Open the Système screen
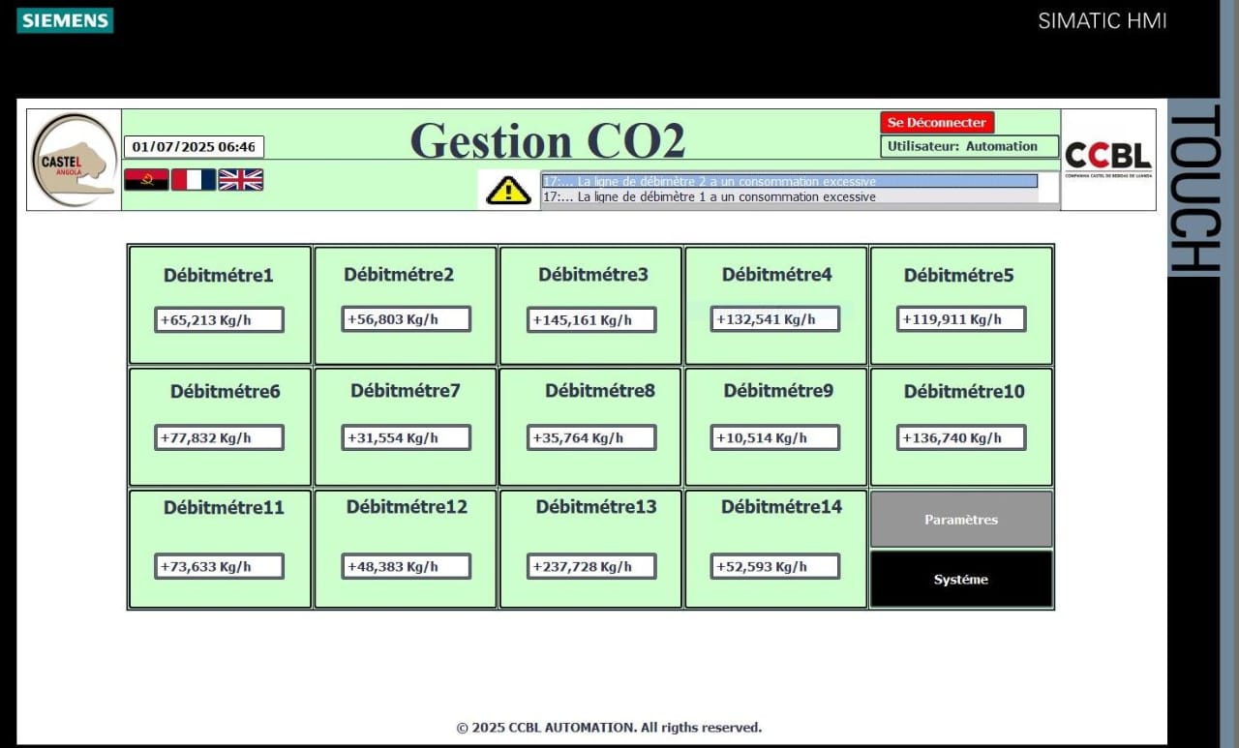Screen dimensions: 1239x748 961,580
